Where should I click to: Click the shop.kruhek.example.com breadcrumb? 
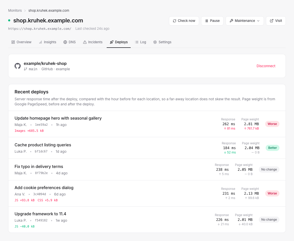[49, 10]
